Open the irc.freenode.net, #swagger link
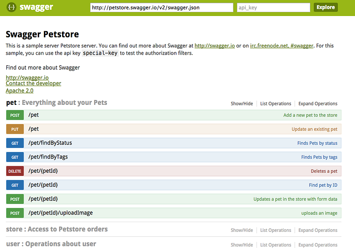This screenshot has height=251, width=355. [x=282, y=46]
